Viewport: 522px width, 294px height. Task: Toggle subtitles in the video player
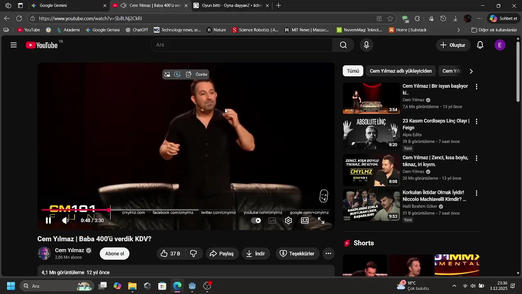pos(272,220)
